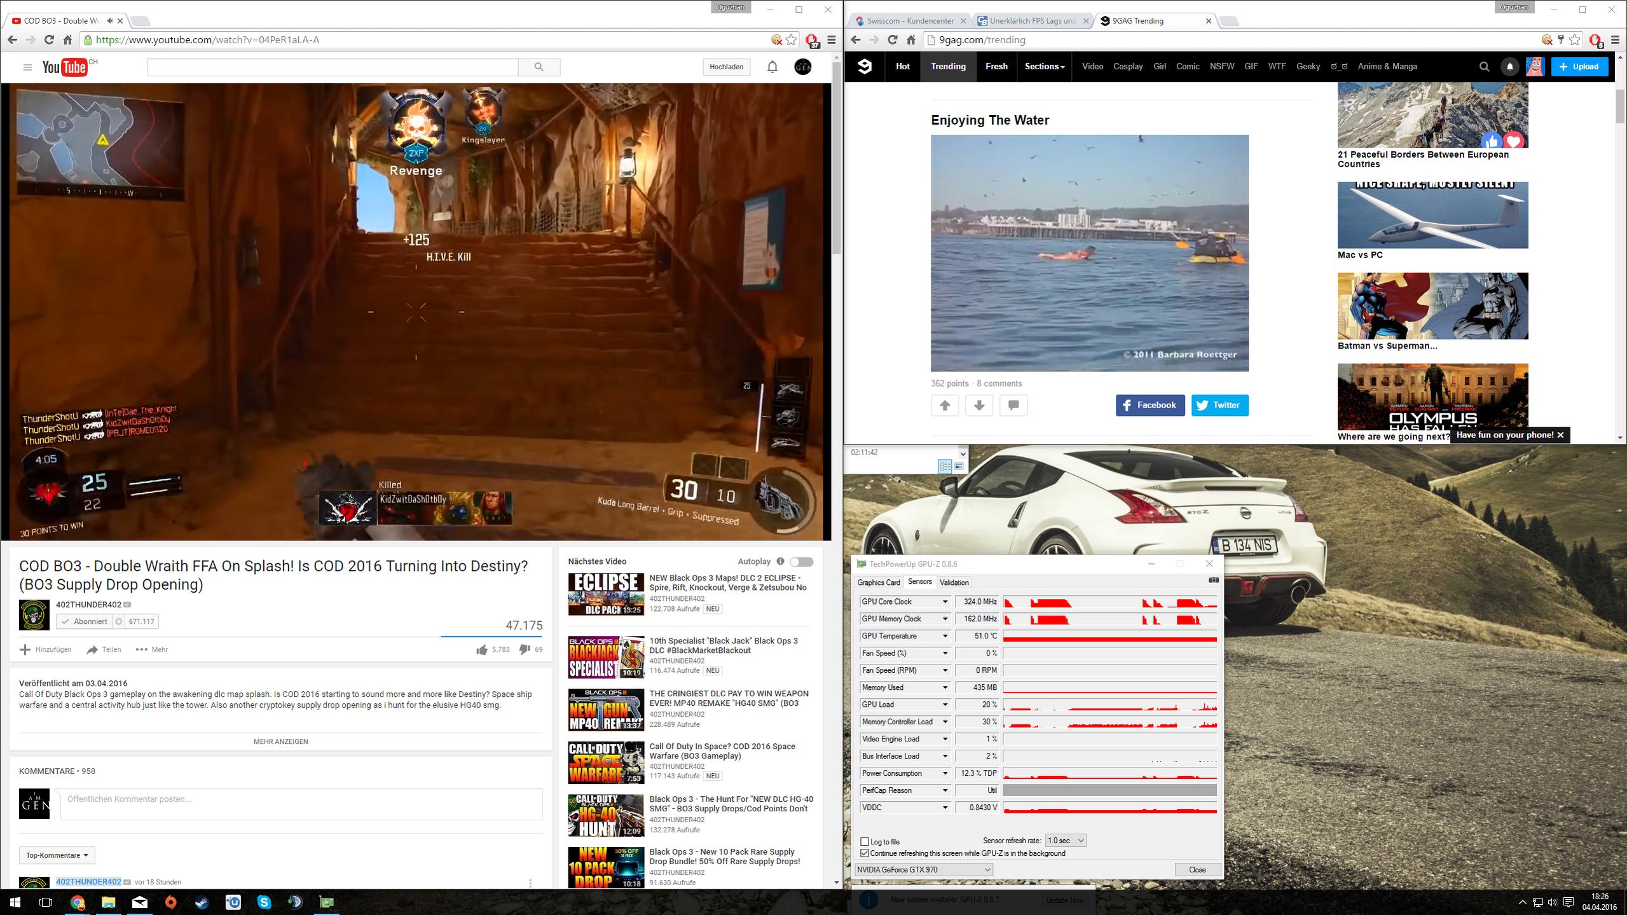
Task: Open the Sensor refresh rate dropdown
Action: pos(1066,841)
